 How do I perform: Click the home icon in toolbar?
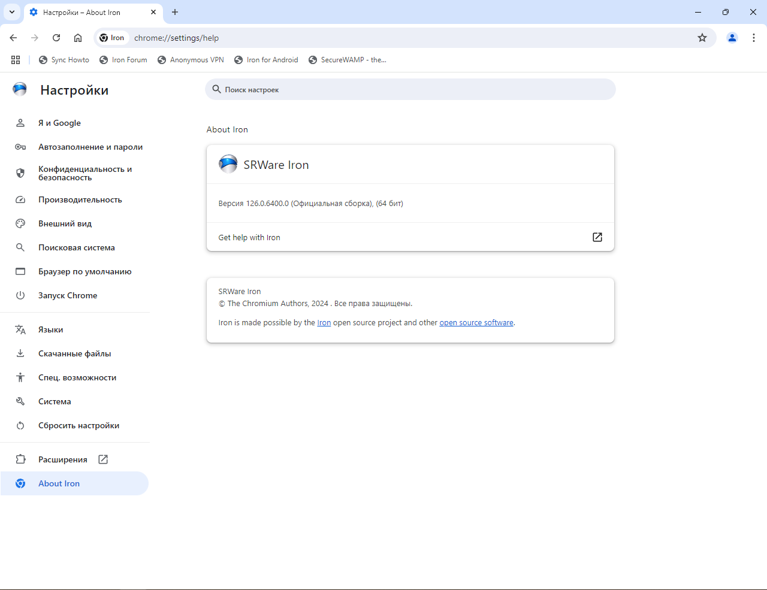coord(78,38)
